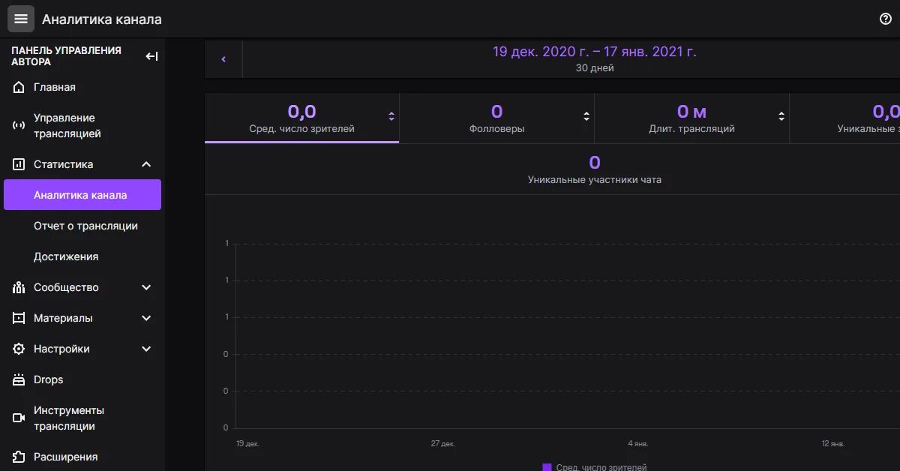Screen dimensions: 900x471
Task: Open the Достижения page
Action: point(66,256)
